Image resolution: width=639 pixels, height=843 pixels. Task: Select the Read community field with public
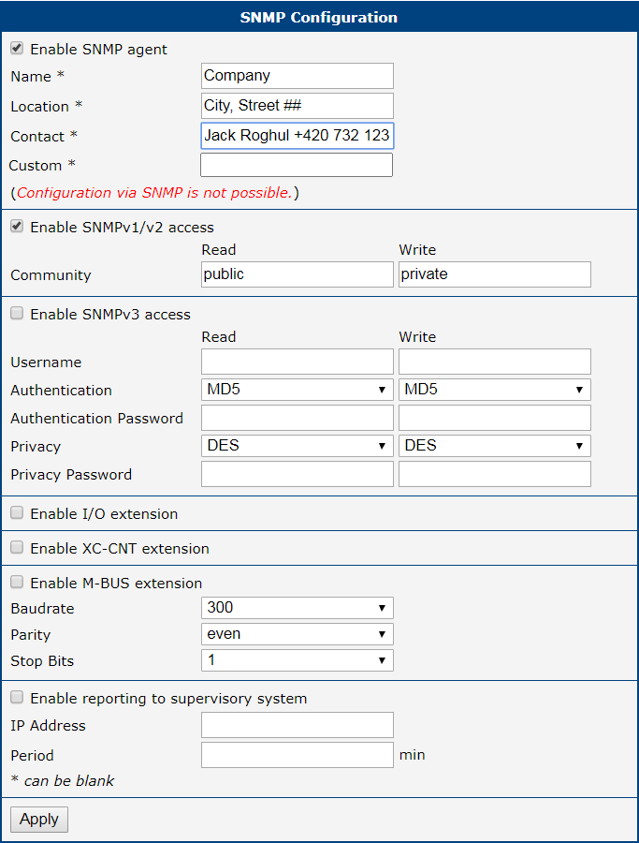(x=298, y=274)
